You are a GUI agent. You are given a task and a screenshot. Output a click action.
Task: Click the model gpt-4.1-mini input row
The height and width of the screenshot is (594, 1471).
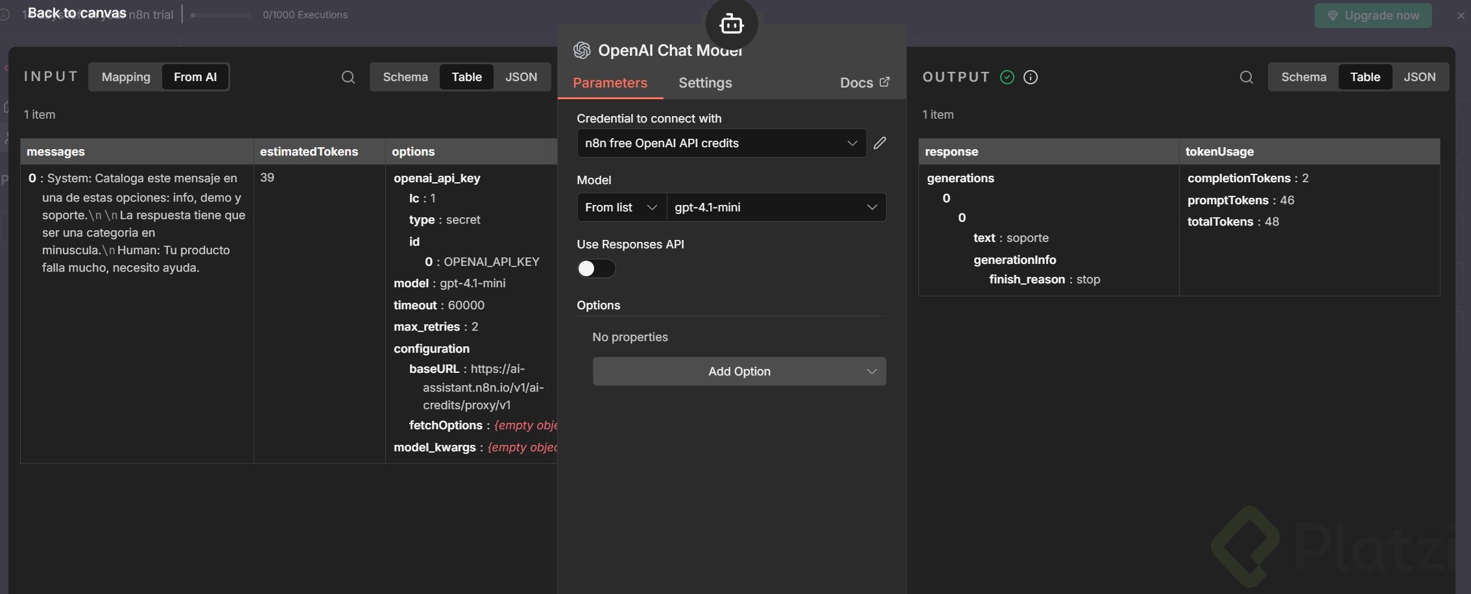[449, 283]
